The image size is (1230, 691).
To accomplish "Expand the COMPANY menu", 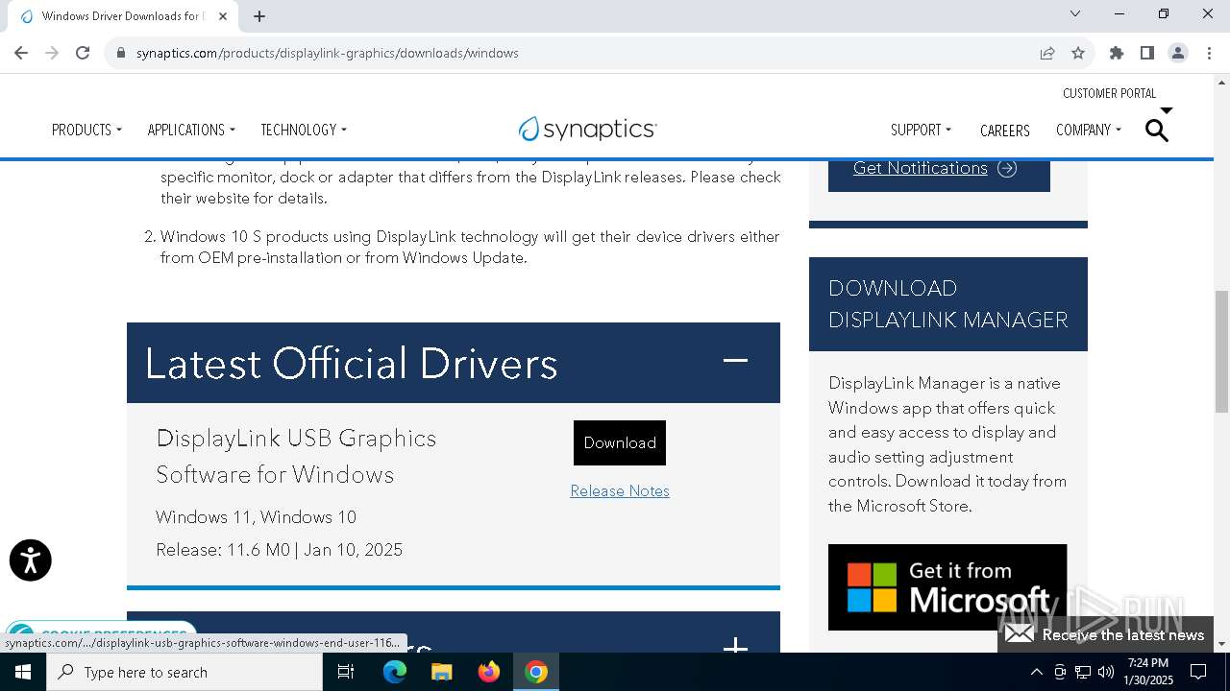I will coord(1089,130).
